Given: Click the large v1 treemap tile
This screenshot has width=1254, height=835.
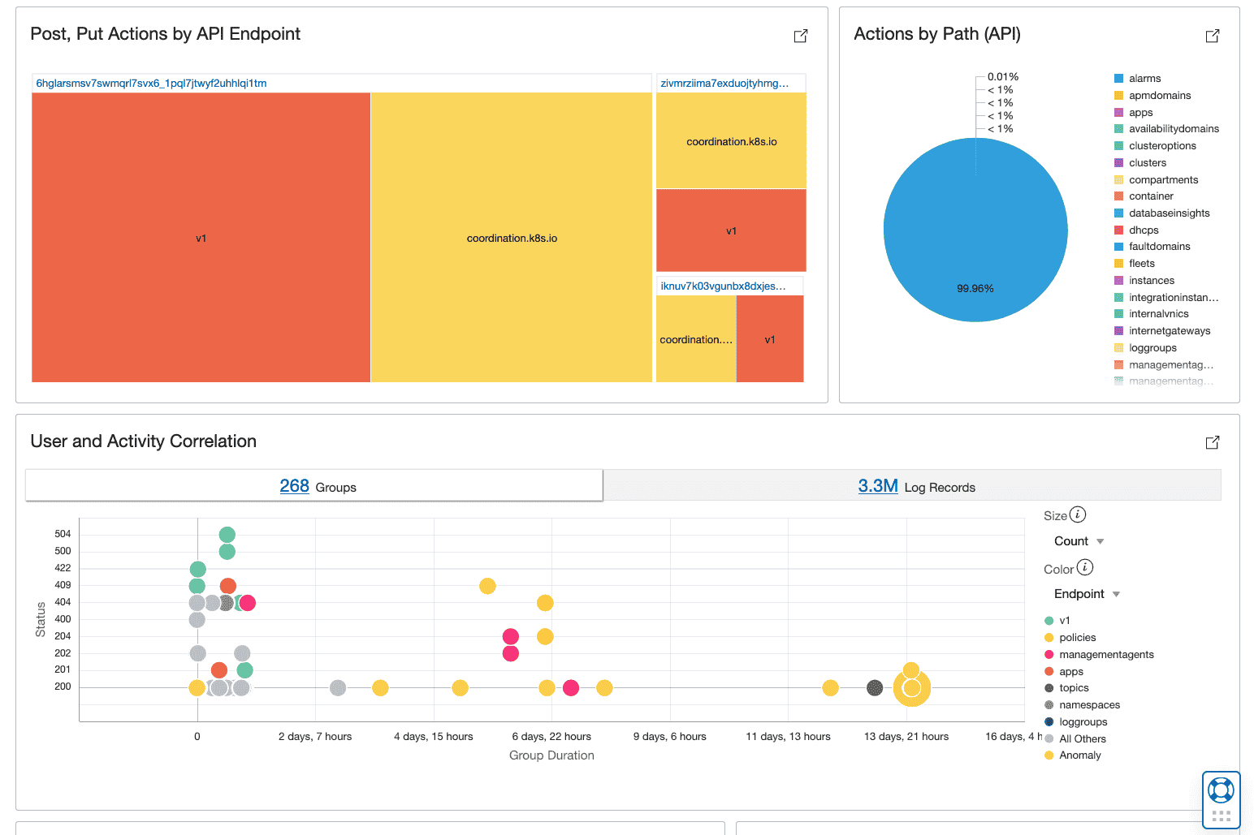Looking at the screenshot, I should tap(201, 238).
